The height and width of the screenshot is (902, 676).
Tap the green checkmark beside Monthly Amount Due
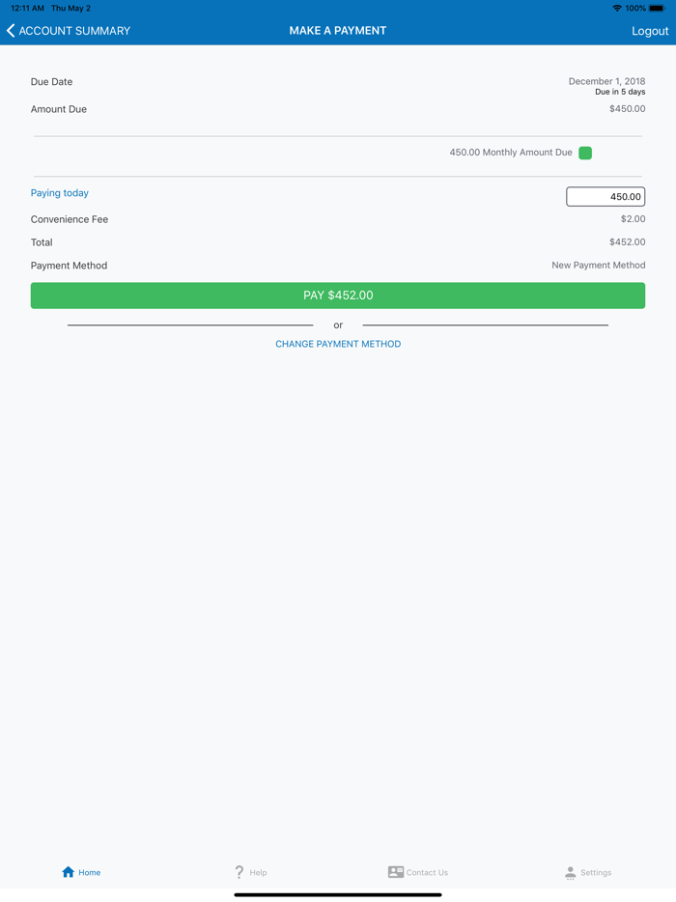point(585,152)
